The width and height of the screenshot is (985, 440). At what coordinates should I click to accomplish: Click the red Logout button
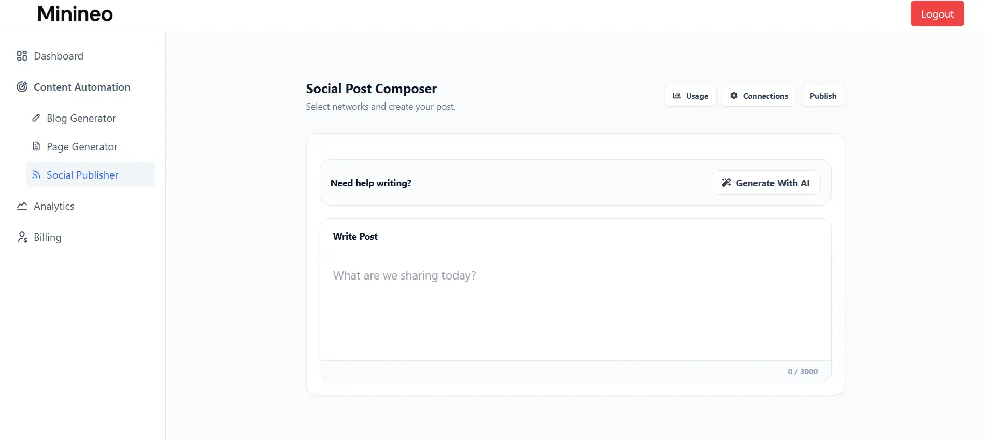tap(937, 14)
